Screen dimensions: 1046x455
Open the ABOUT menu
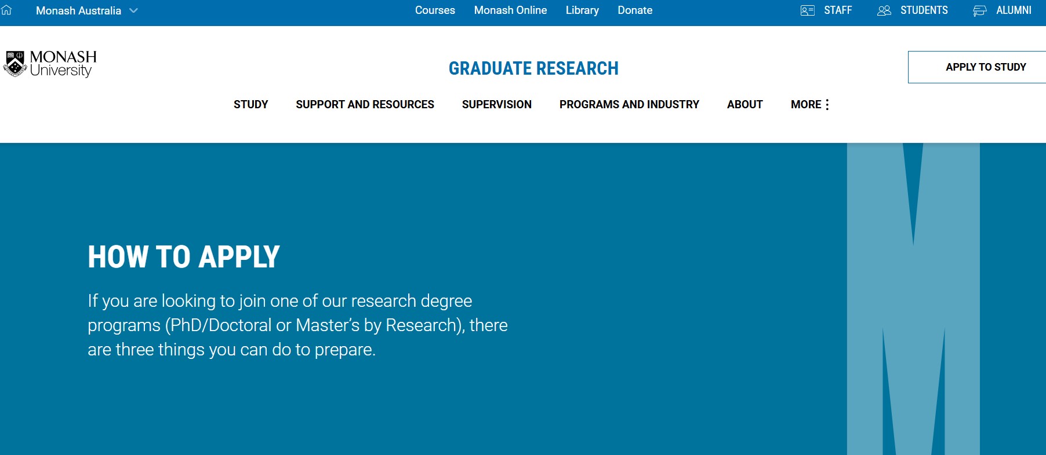tap(745, 105)
